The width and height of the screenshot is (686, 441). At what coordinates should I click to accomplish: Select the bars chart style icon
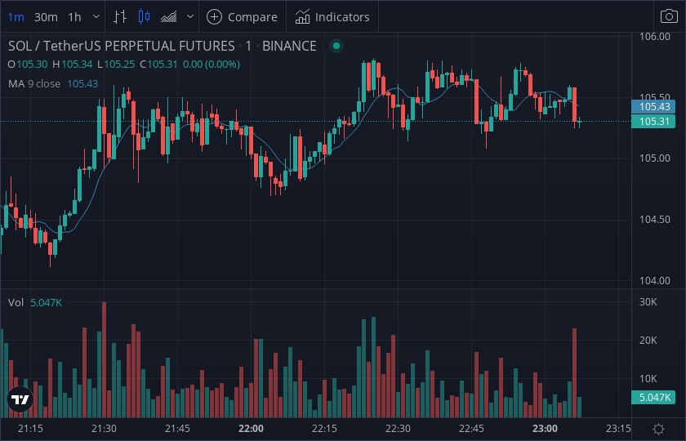coord(120,17)
